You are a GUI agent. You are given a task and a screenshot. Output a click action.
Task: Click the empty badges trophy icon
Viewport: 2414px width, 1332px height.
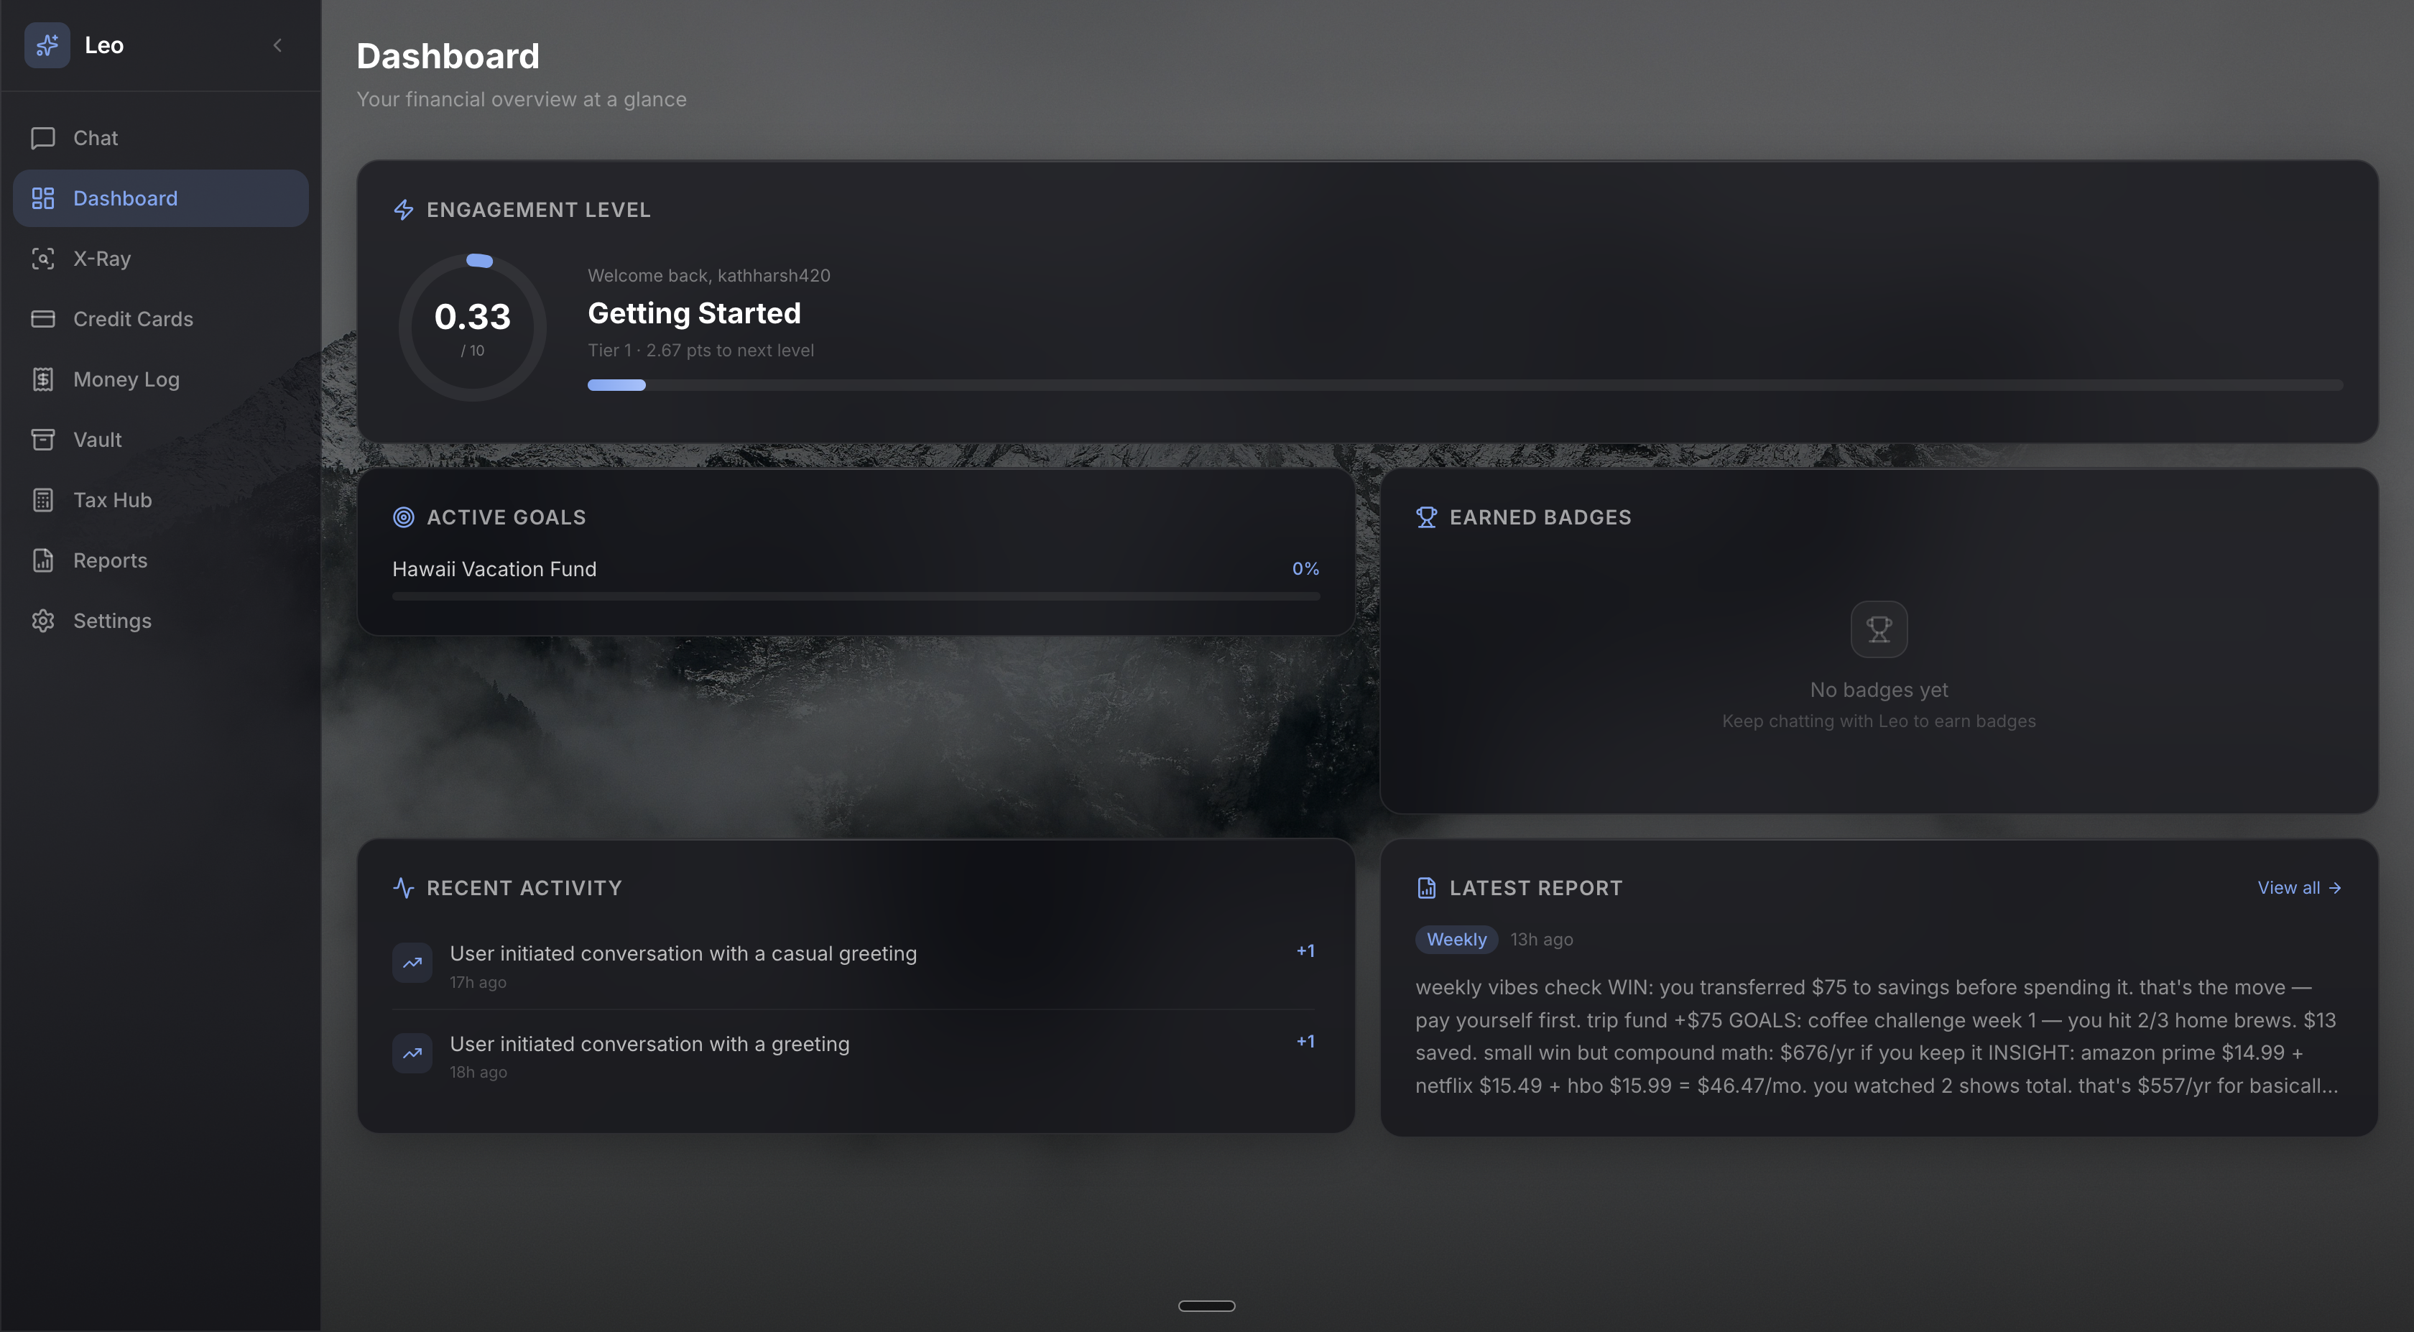click(1878, 629)
